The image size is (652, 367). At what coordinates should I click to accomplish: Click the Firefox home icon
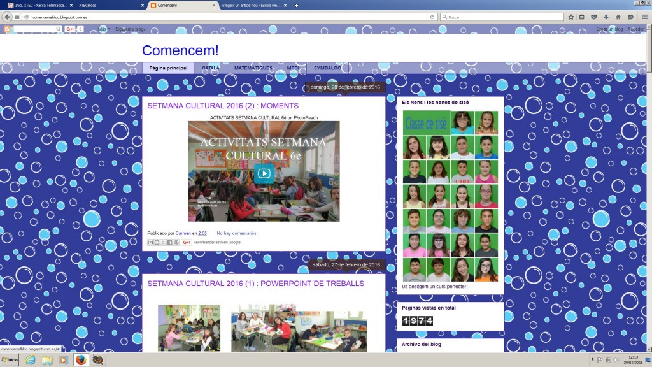[618, 17]
